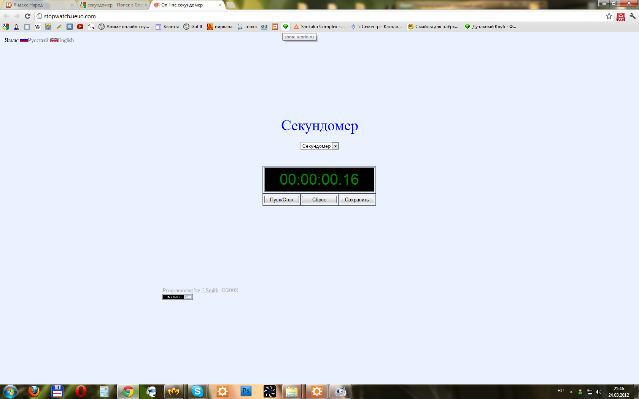Open the 5 Семестр bookmark
The width and height of the screenshot is (639, 399).
[x=376, y=27]
